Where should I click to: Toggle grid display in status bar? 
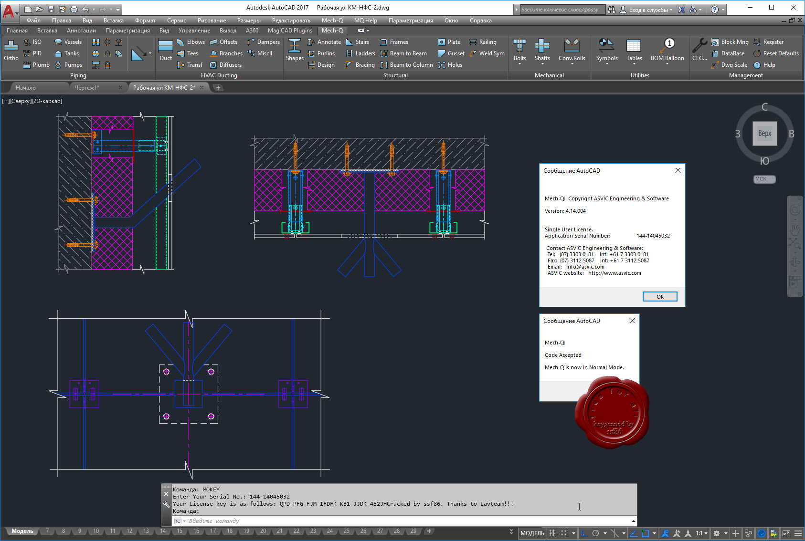coord(553,533)
